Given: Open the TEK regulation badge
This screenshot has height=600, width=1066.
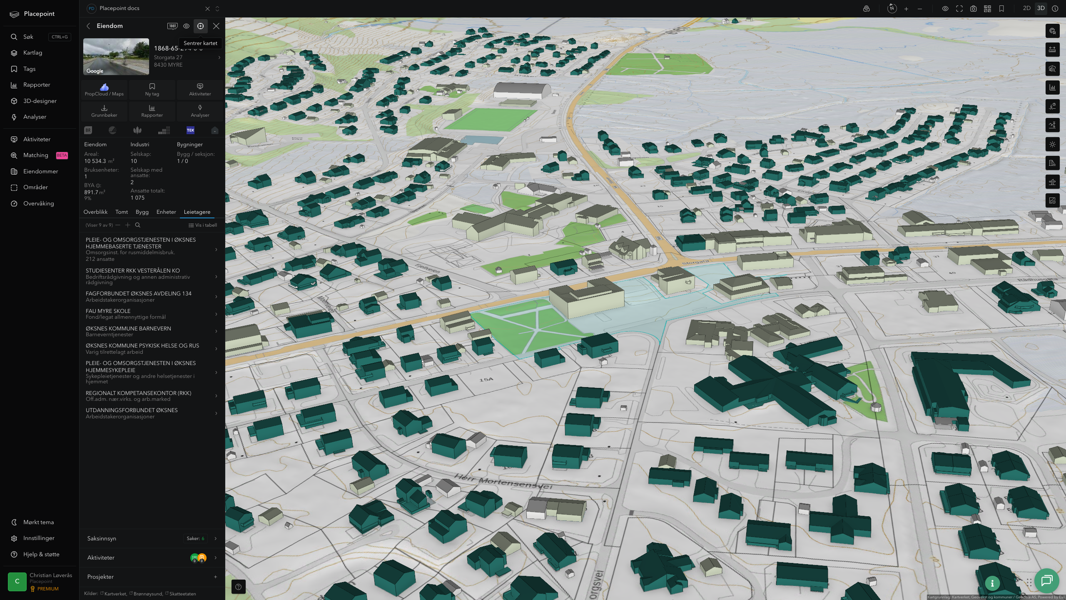Looking at the screenshot, I should (x=190, y=130).
